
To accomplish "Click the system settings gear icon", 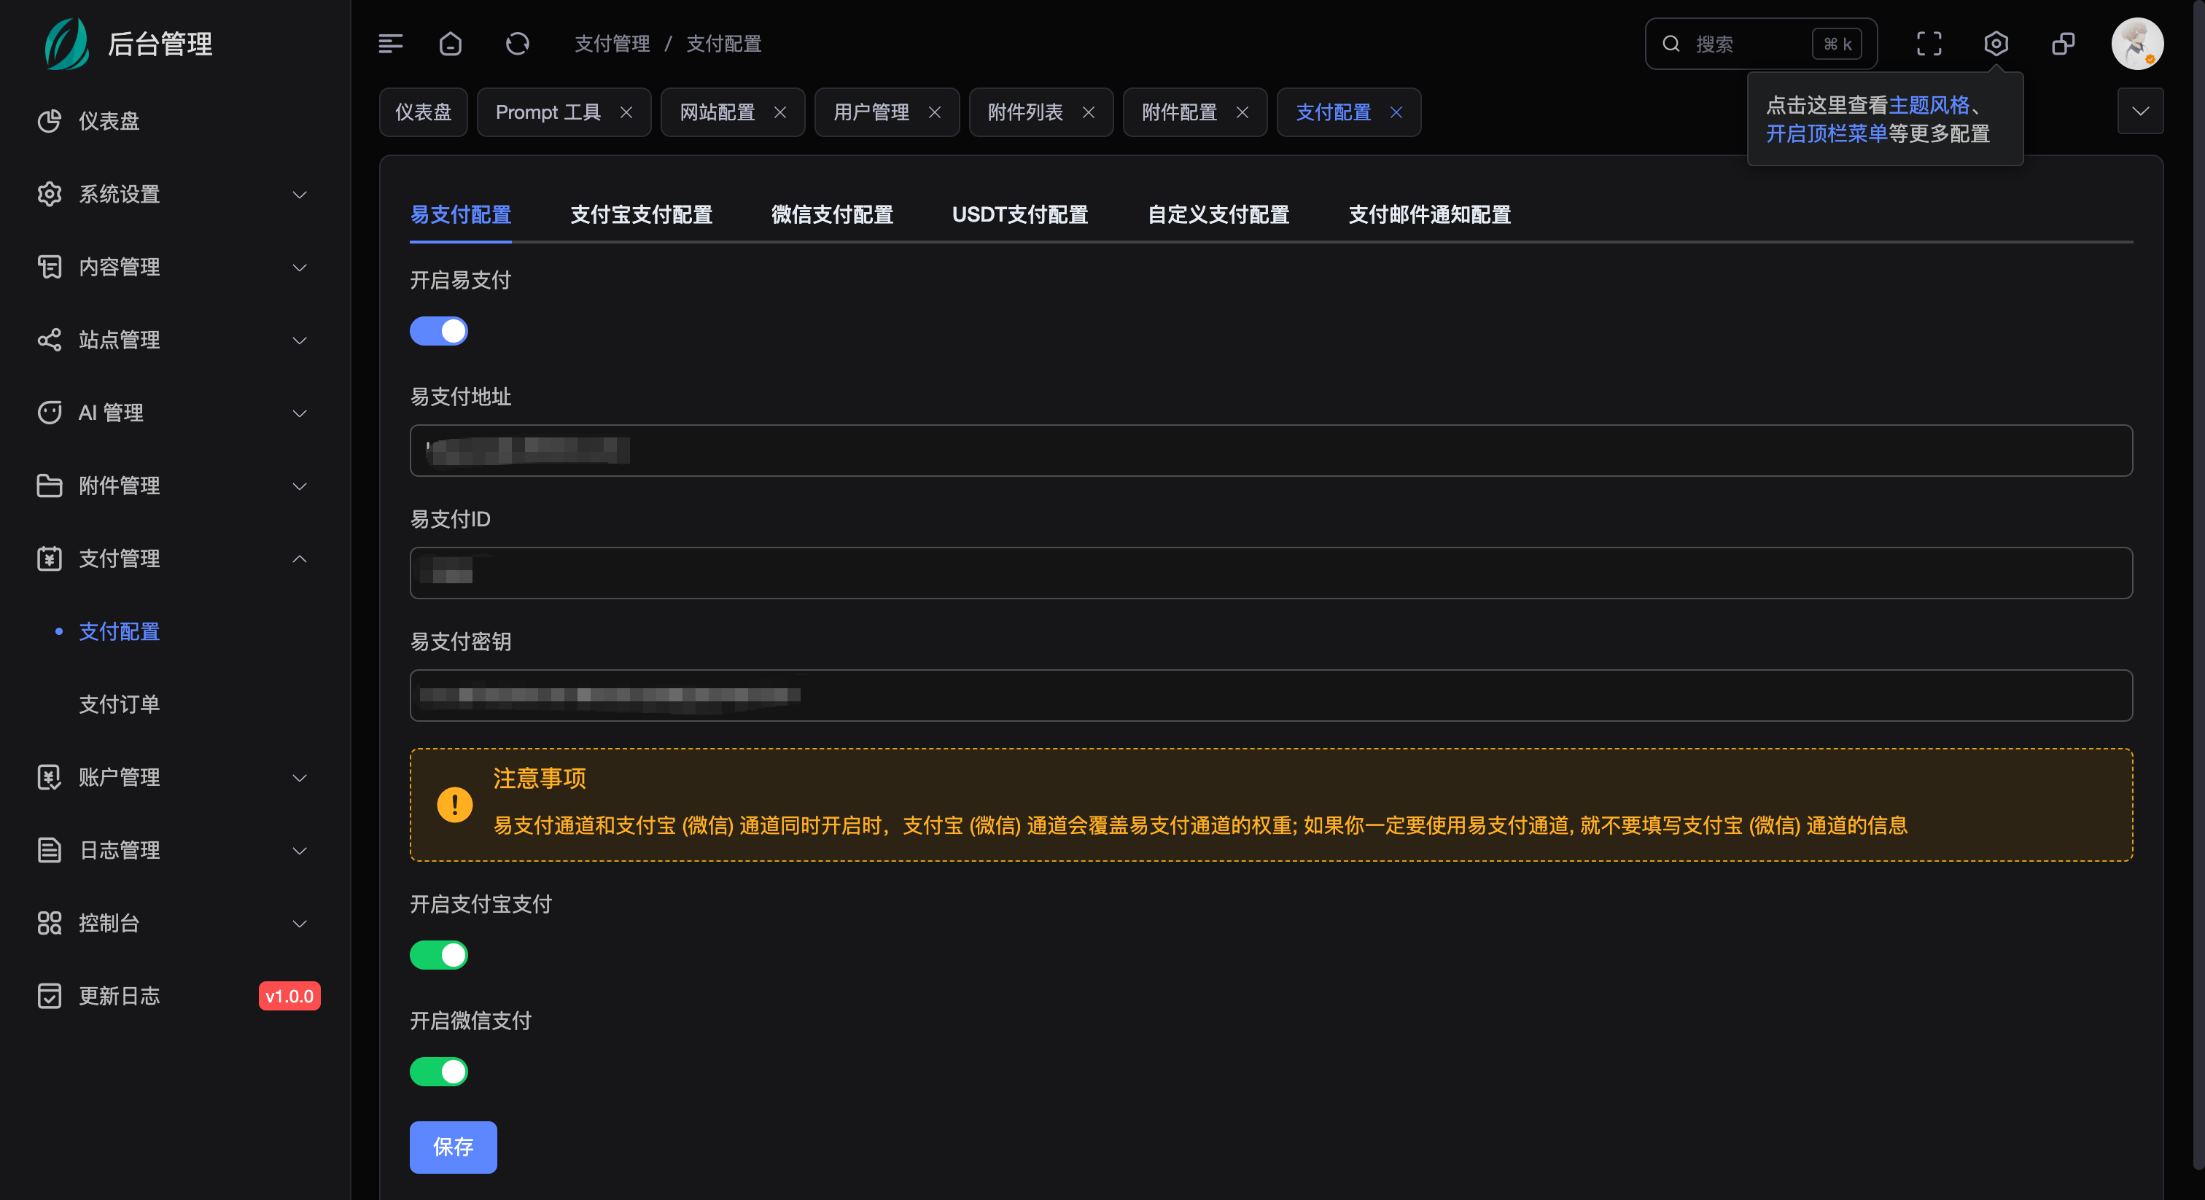I will click(50, 195).
